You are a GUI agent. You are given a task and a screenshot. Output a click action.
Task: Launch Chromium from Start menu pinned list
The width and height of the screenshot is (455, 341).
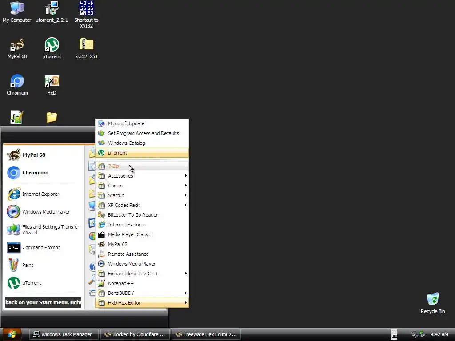tap(44, 173)
